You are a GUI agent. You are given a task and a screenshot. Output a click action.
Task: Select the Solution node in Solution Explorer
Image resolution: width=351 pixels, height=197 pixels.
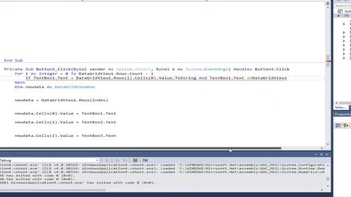pyautogui.click(x=344, y=11)
